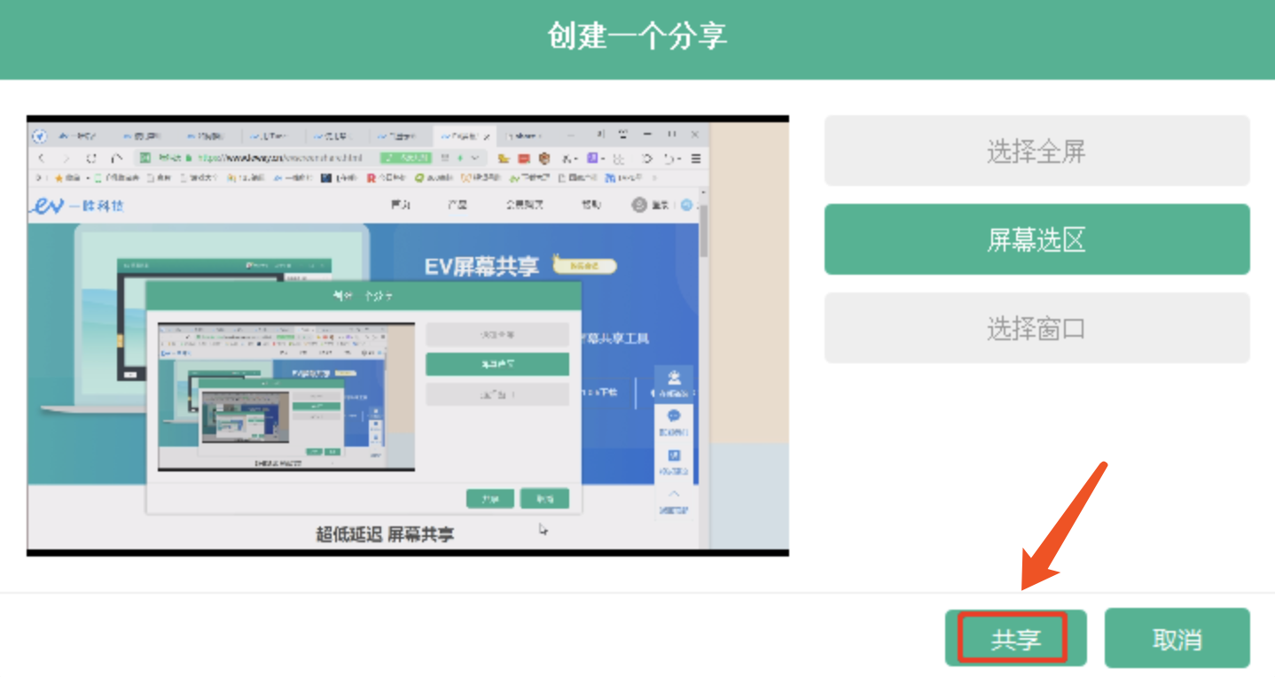Open the browser hamburger menu in the preview
Screen dimensions: 1275x677
[696, 159]
